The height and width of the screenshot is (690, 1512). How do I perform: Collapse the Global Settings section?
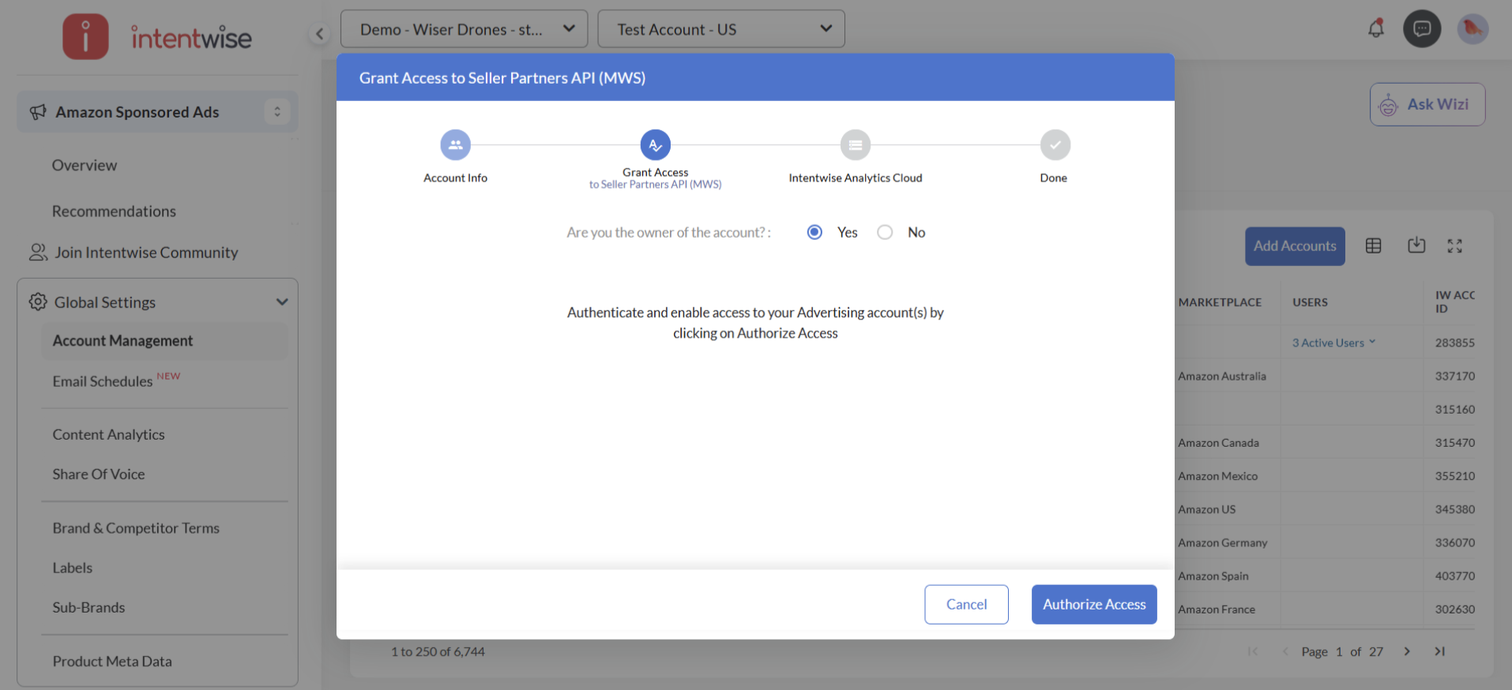pos(282,302)
